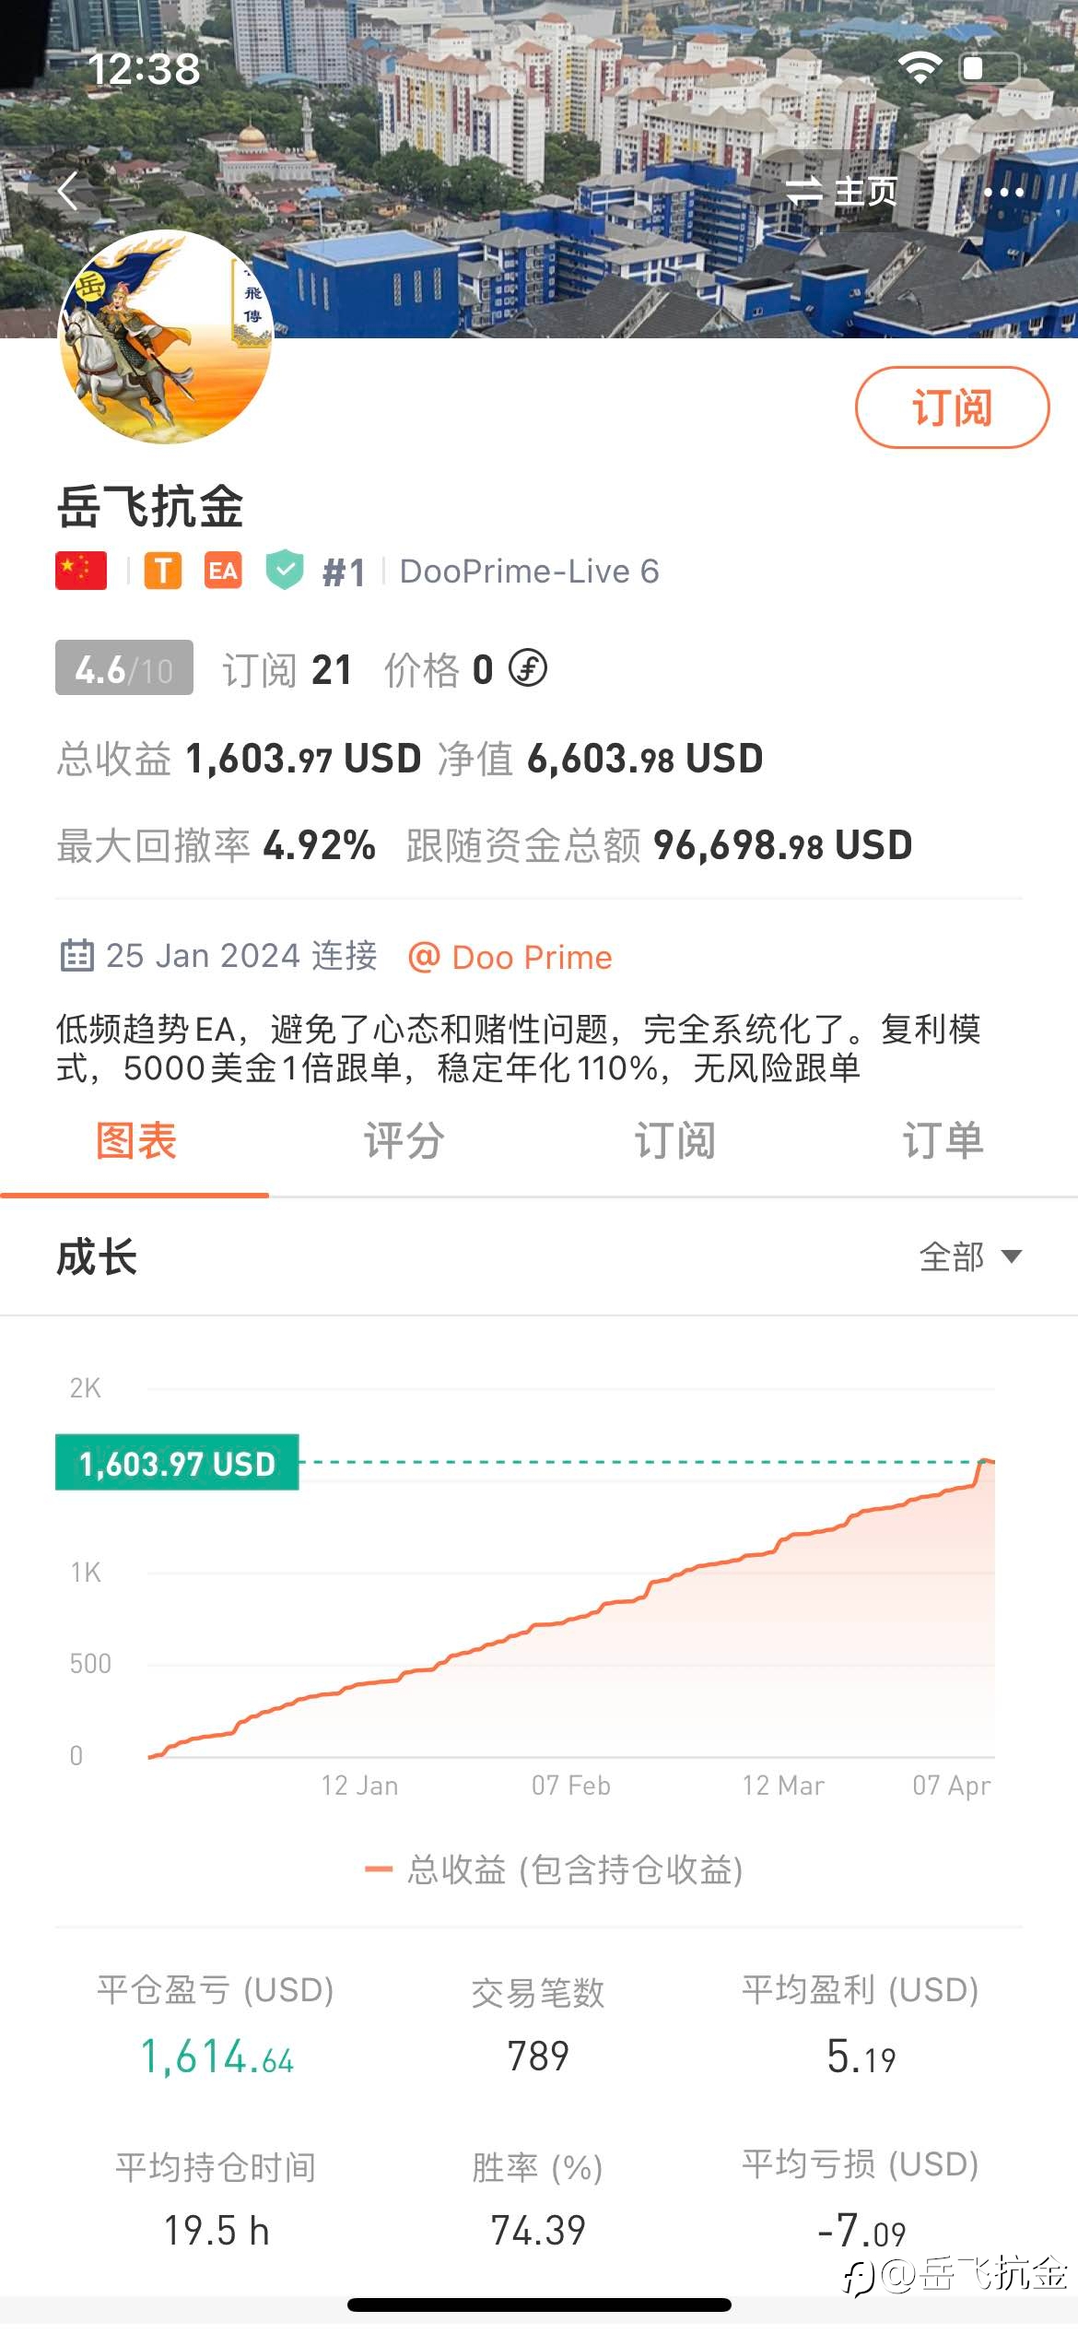Tap the 1,603.97 USD chart value marker
The width and height of the screenshot is (1078, 2334).
coord(177,1463)
